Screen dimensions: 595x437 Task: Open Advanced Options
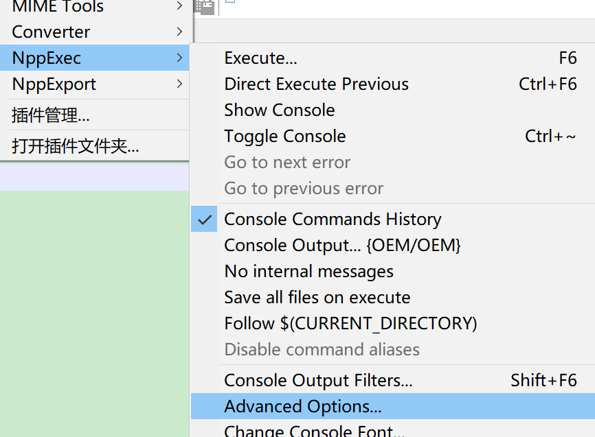(x=302, y=406)
